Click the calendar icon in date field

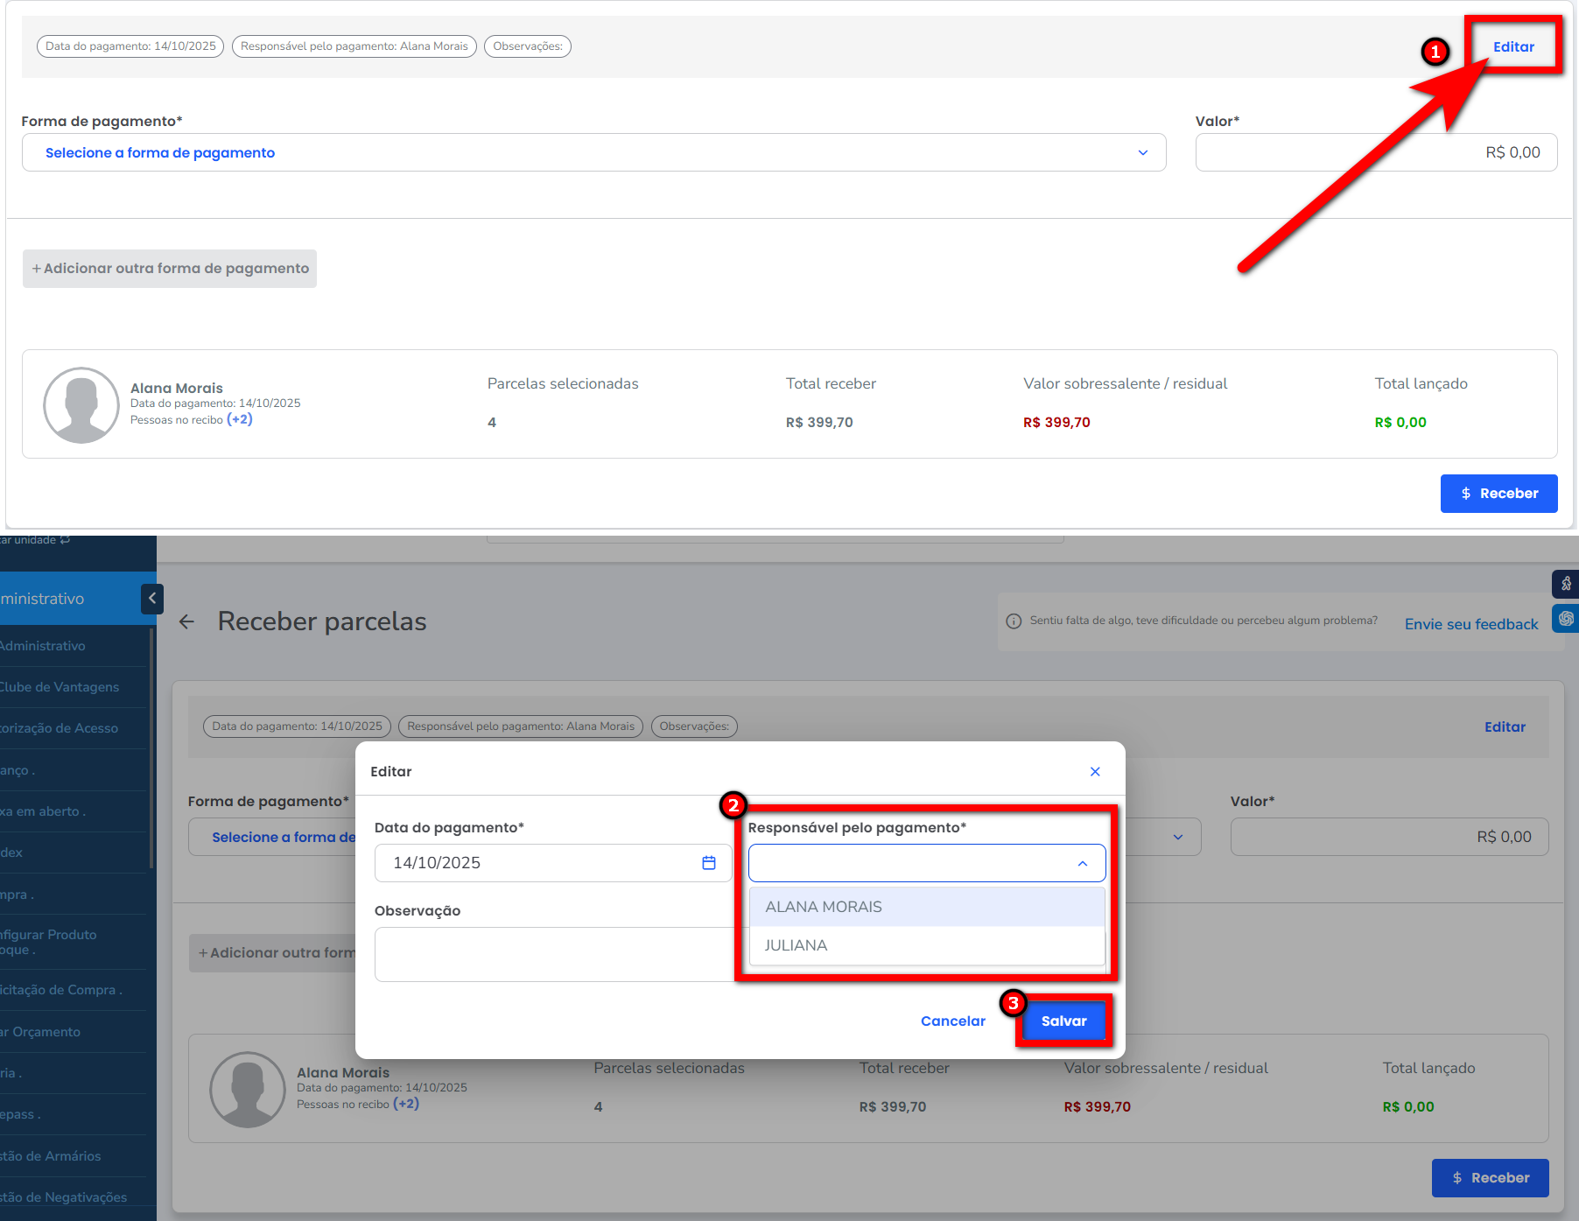pos(708,863)
